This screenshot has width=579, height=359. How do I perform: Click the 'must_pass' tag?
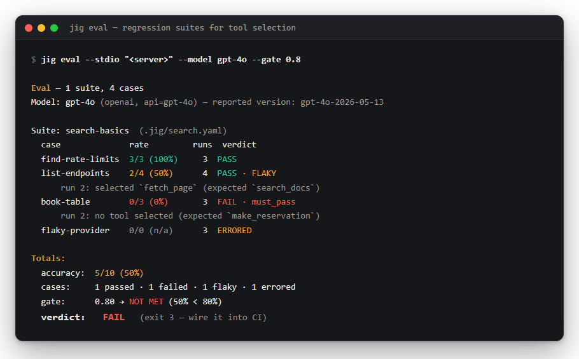click(274, 202)
